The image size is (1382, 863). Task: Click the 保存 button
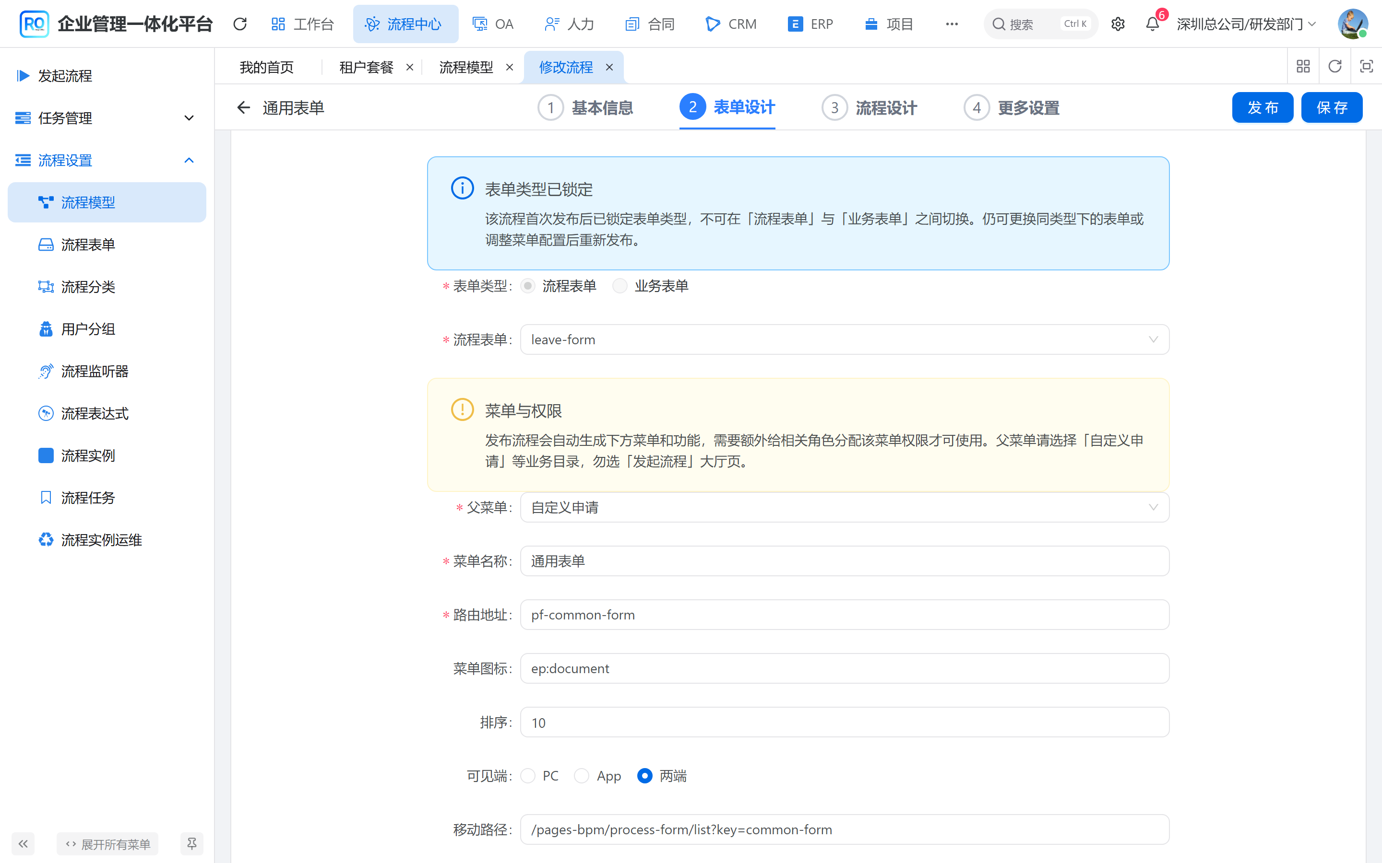1331,107
